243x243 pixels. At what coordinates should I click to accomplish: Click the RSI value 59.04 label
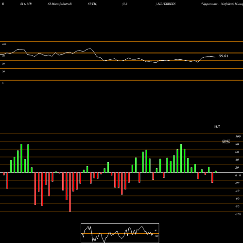point(224,56)
